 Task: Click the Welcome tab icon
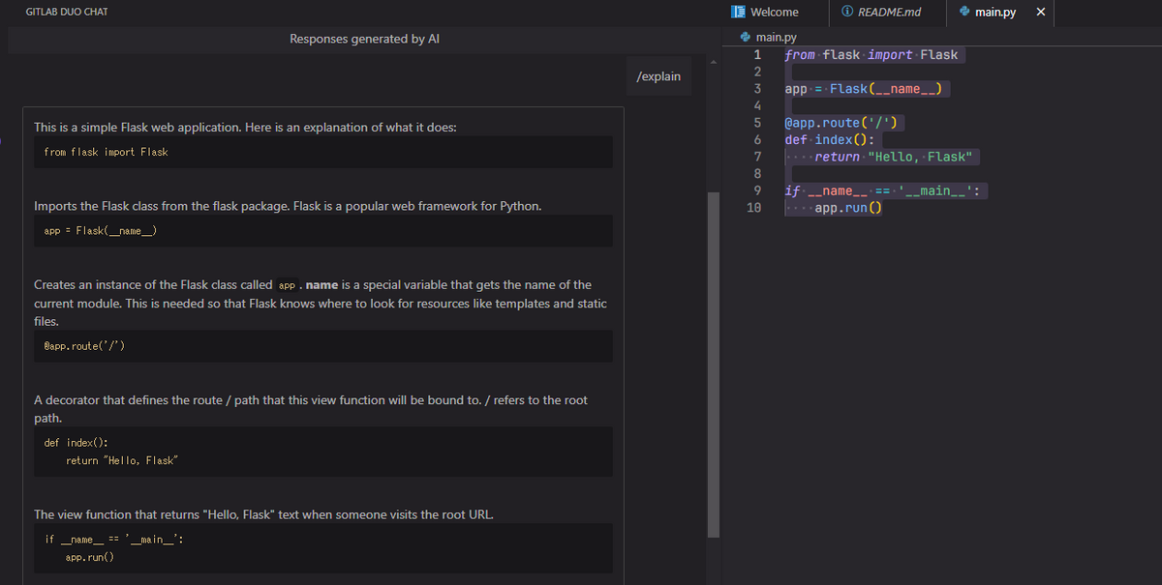coord(739,12)
